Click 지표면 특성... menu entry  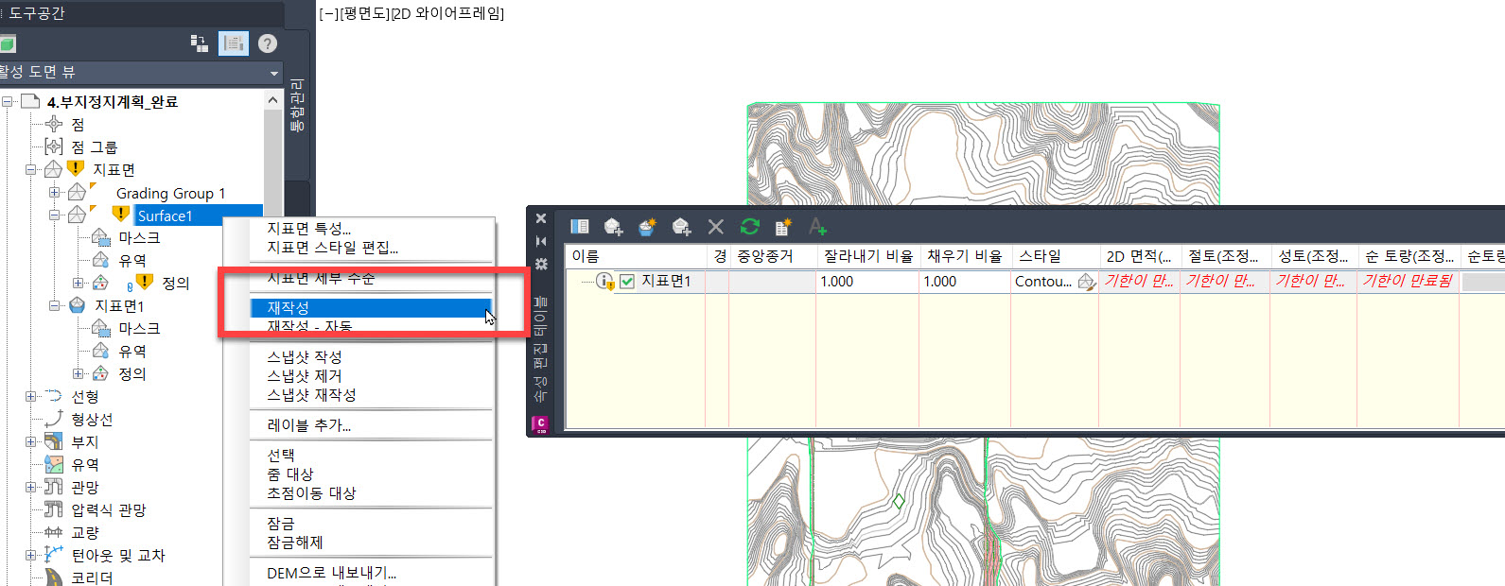pyautogui.click(x=308, y=229)
